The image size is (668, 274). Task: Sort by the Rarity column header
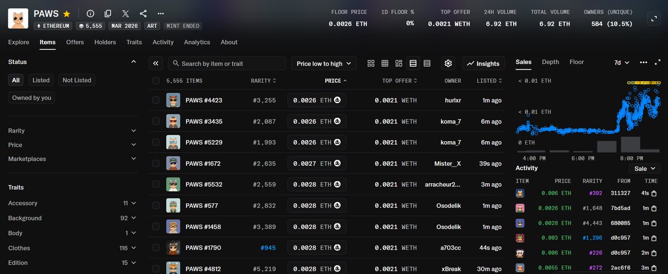(263, 81)
